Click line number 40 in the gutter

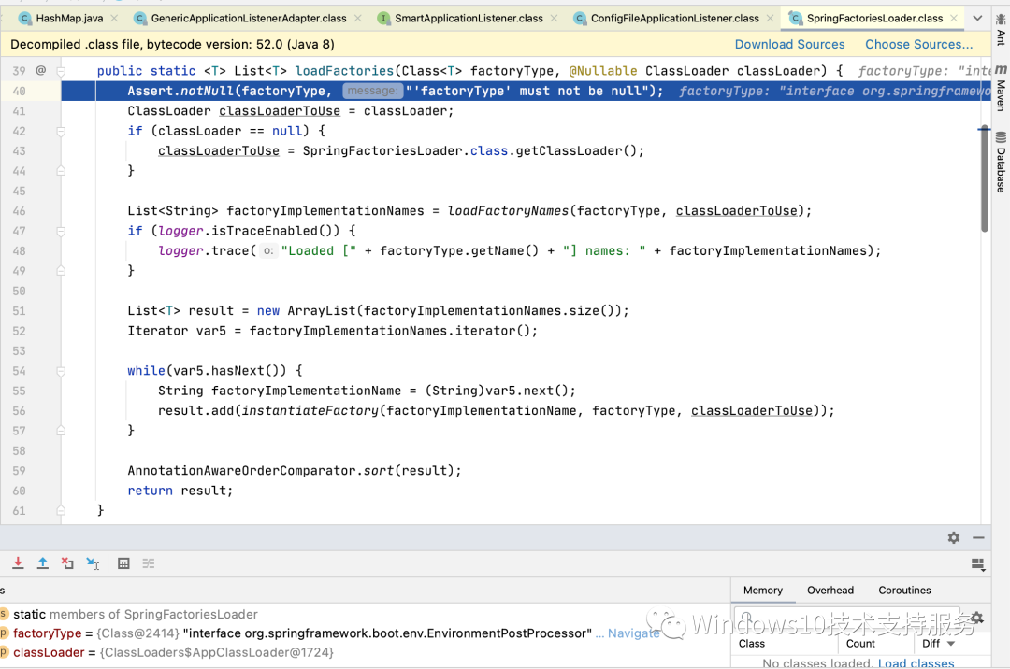19,91
